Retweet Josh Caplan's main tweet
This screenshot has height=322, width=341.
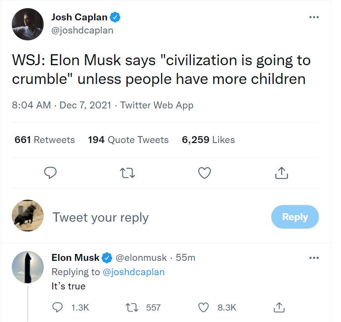point(127,173)
